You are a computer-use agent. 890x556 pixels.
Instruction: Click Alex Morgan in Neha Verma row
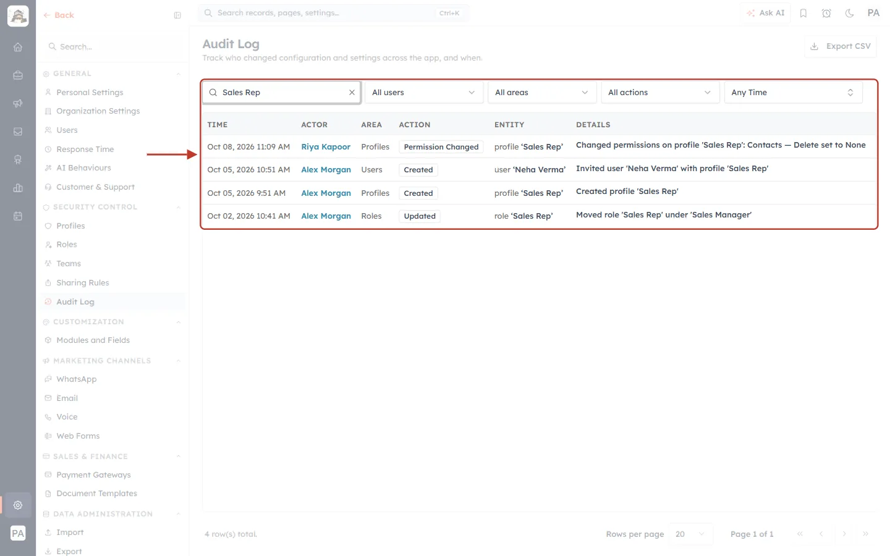coord(326,170)
